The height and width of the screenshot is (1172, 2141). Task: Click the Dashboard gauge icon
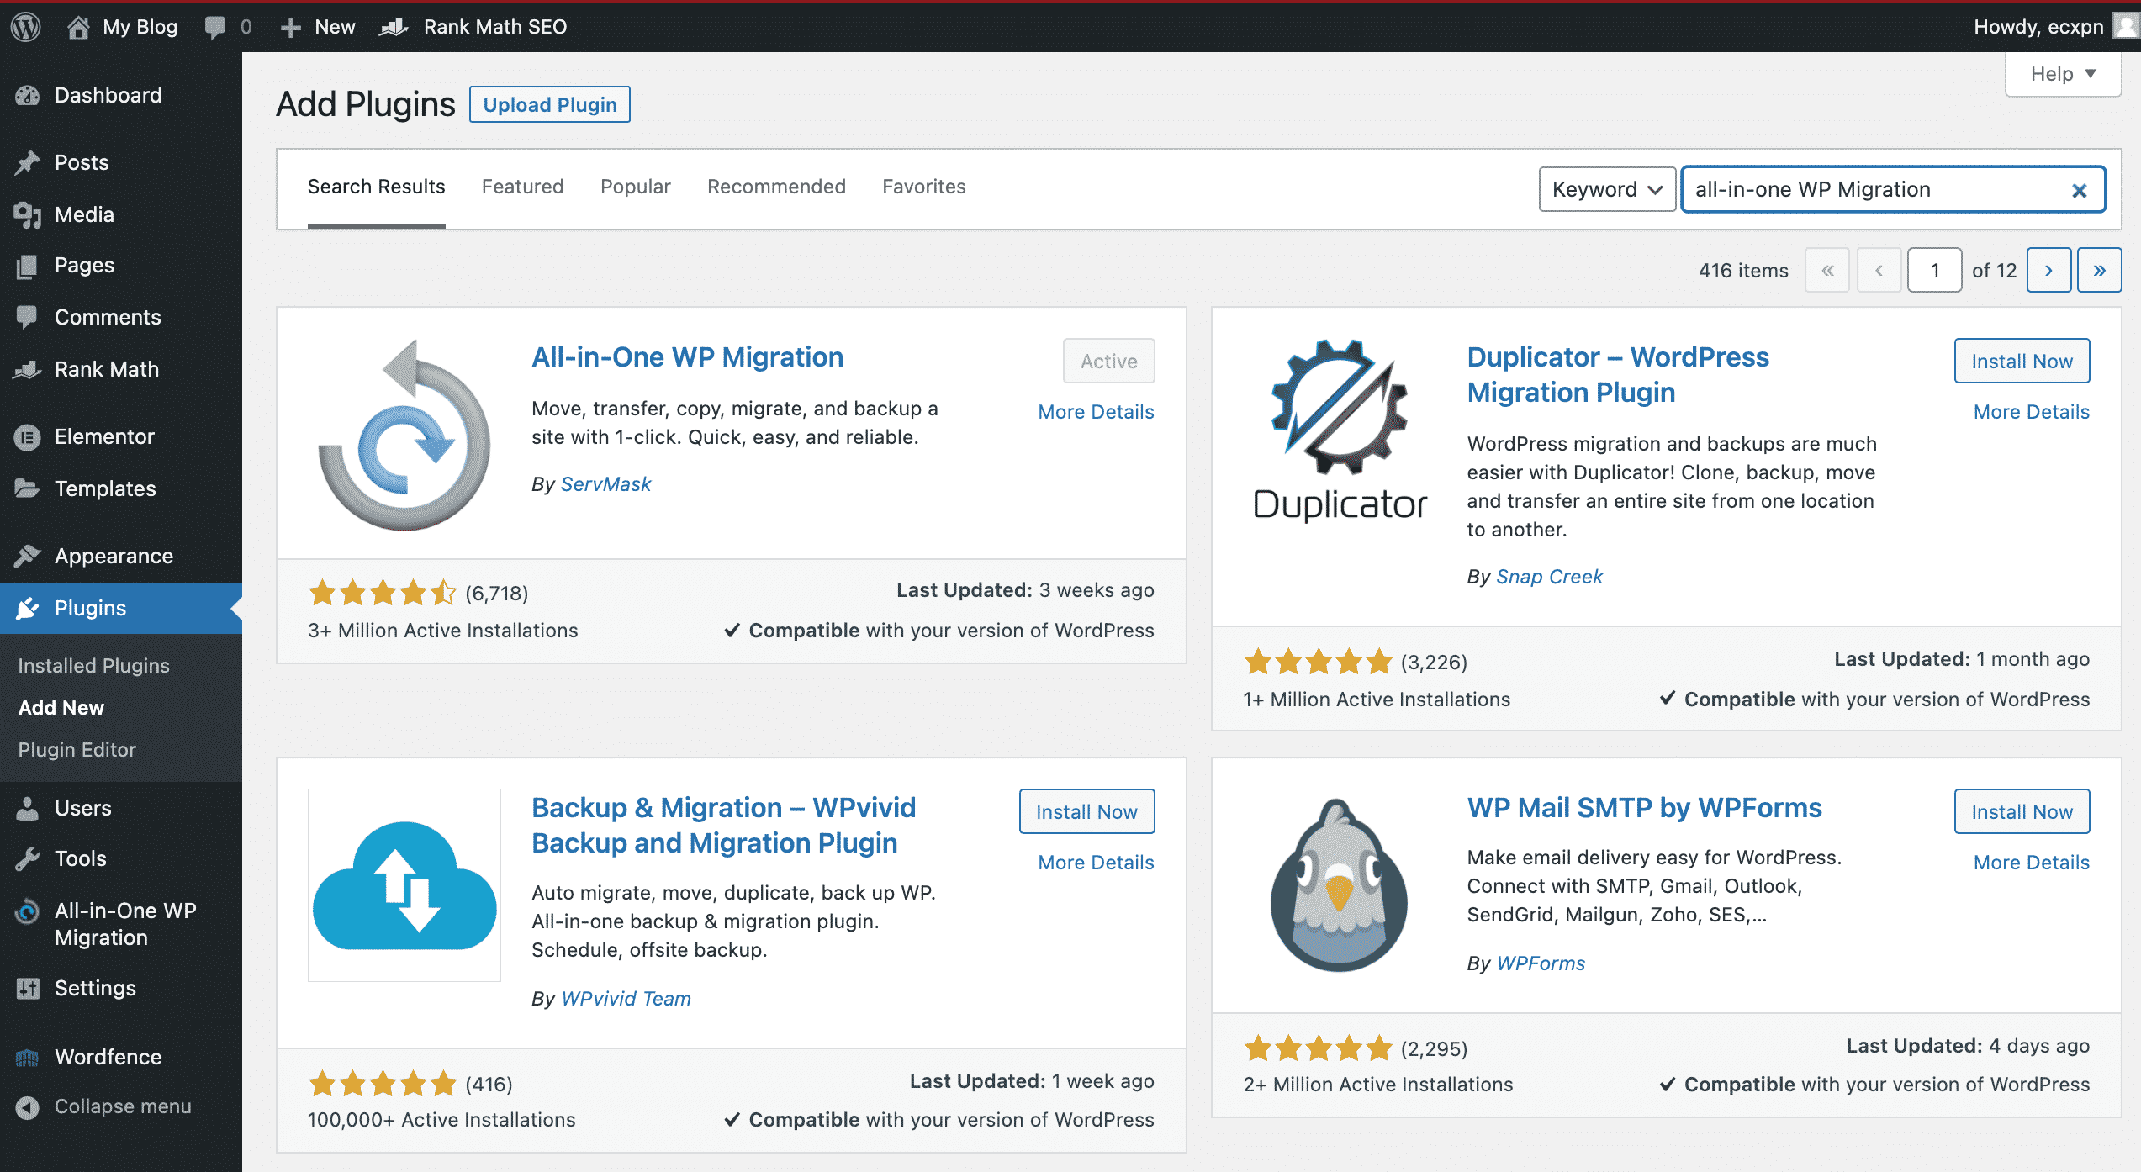click(x=27, y=95)
